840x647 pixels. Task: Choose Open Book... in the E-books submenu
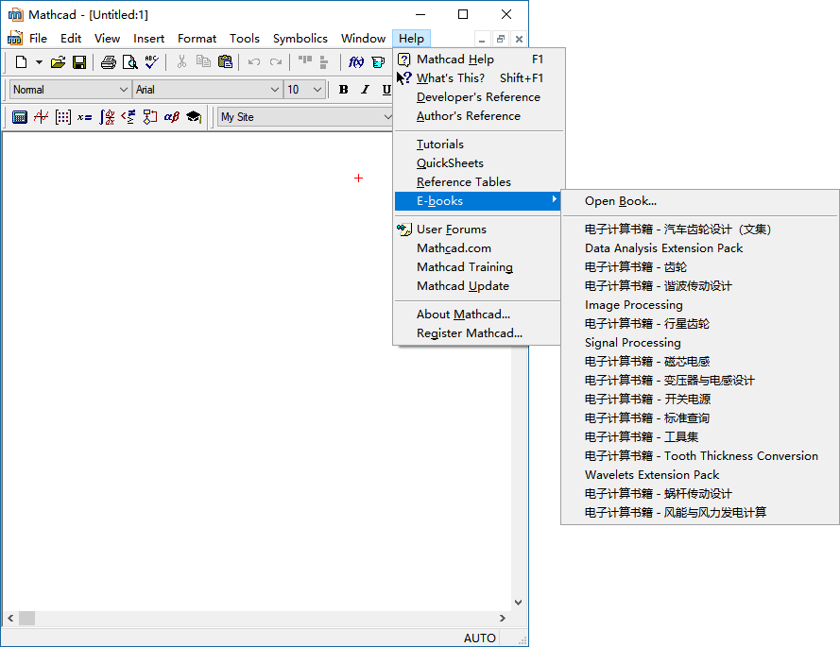(699, 201)
